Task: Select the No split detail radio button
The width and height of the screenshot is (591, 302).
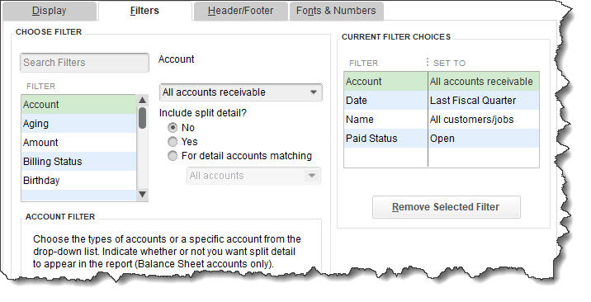Action: 173,128
